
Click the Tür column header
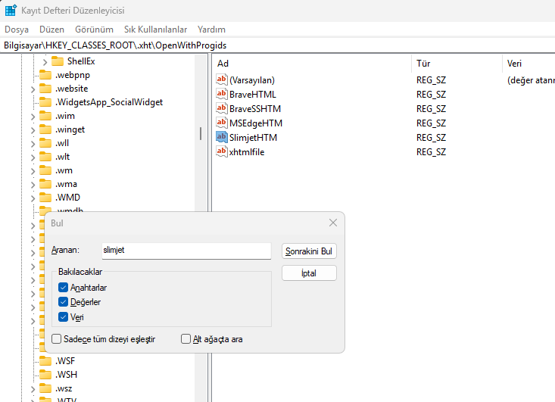click(x=457, y=64)
